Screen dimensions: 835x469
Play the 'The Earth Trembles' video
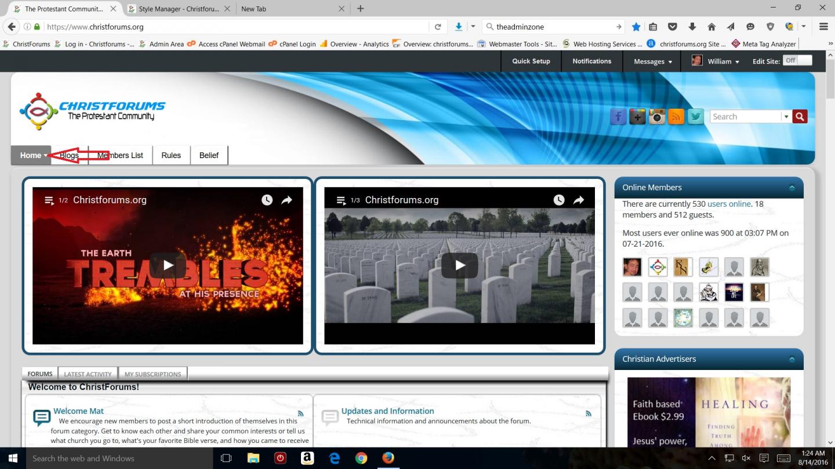[x=168, y=266]
